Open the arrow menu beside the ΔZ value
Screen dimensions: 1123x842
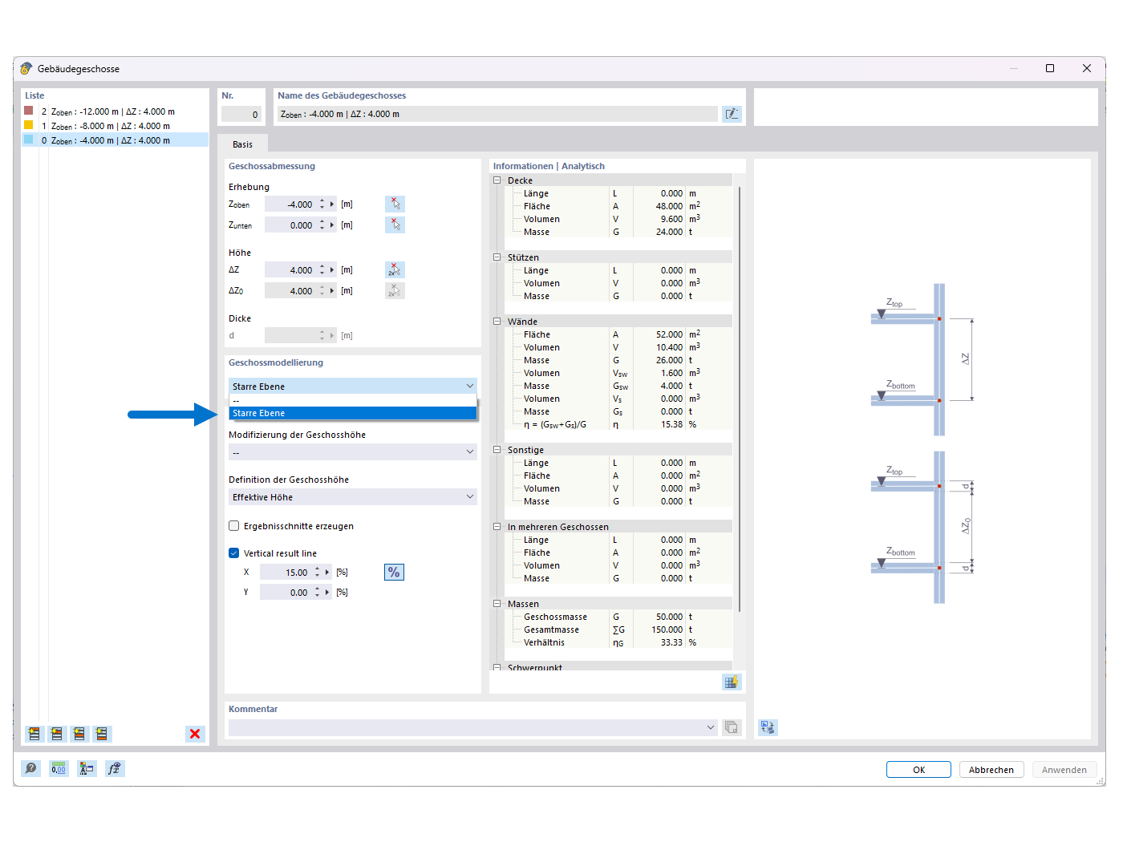point(332,270)
